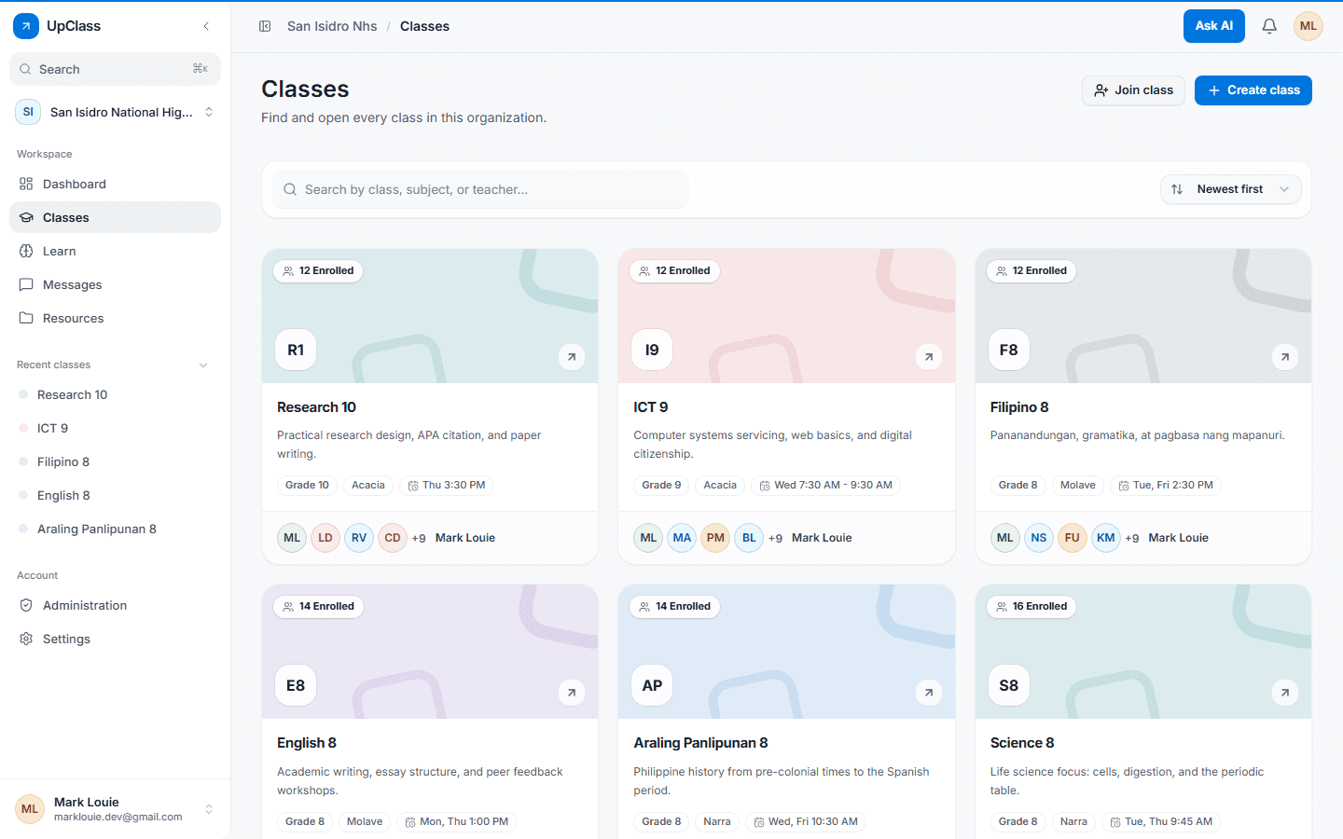Open ICT 9 in Recent classes
This screenshot has height=839, width=1343.
tap(116, 428)
